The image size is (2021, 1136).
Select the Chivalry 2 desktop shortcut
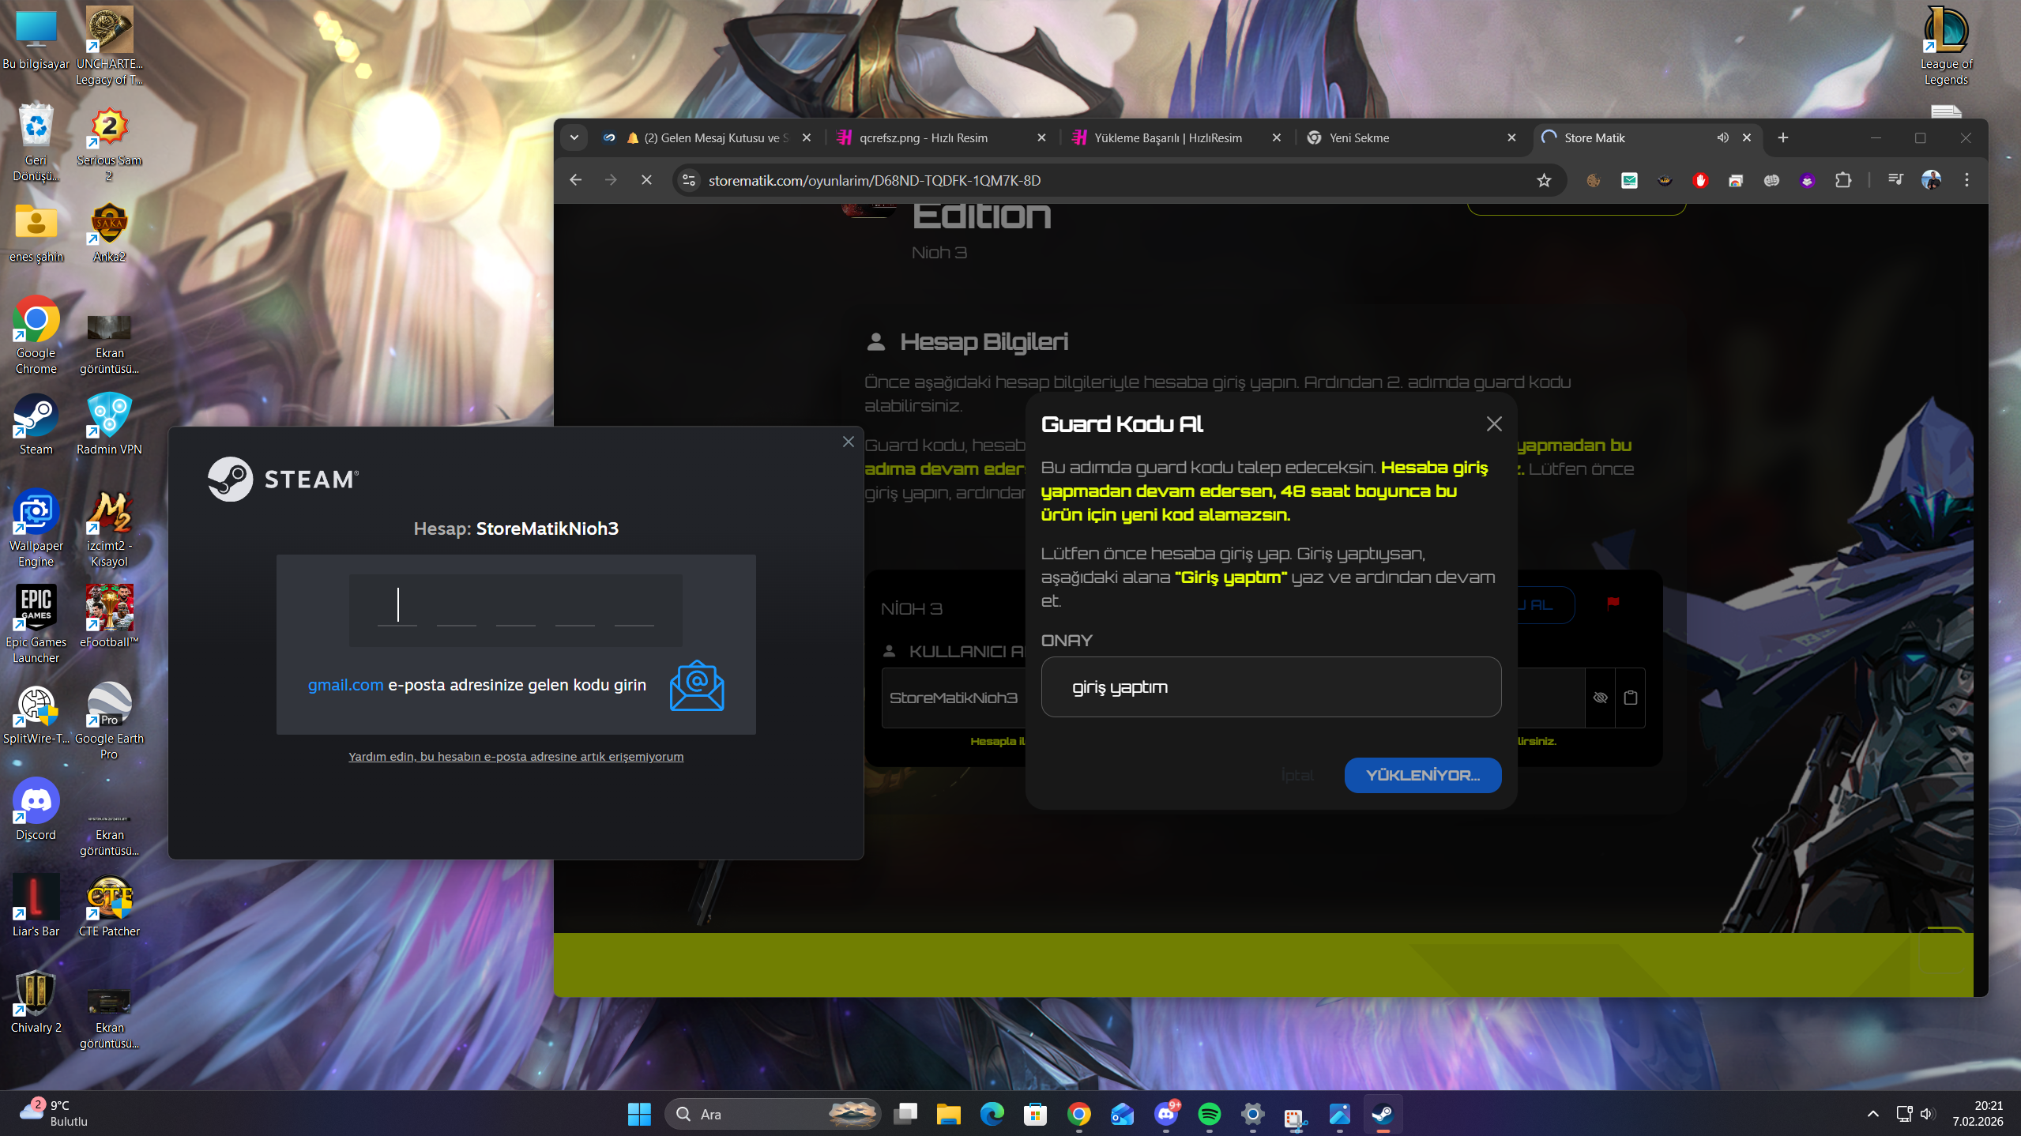(36, 1003)
